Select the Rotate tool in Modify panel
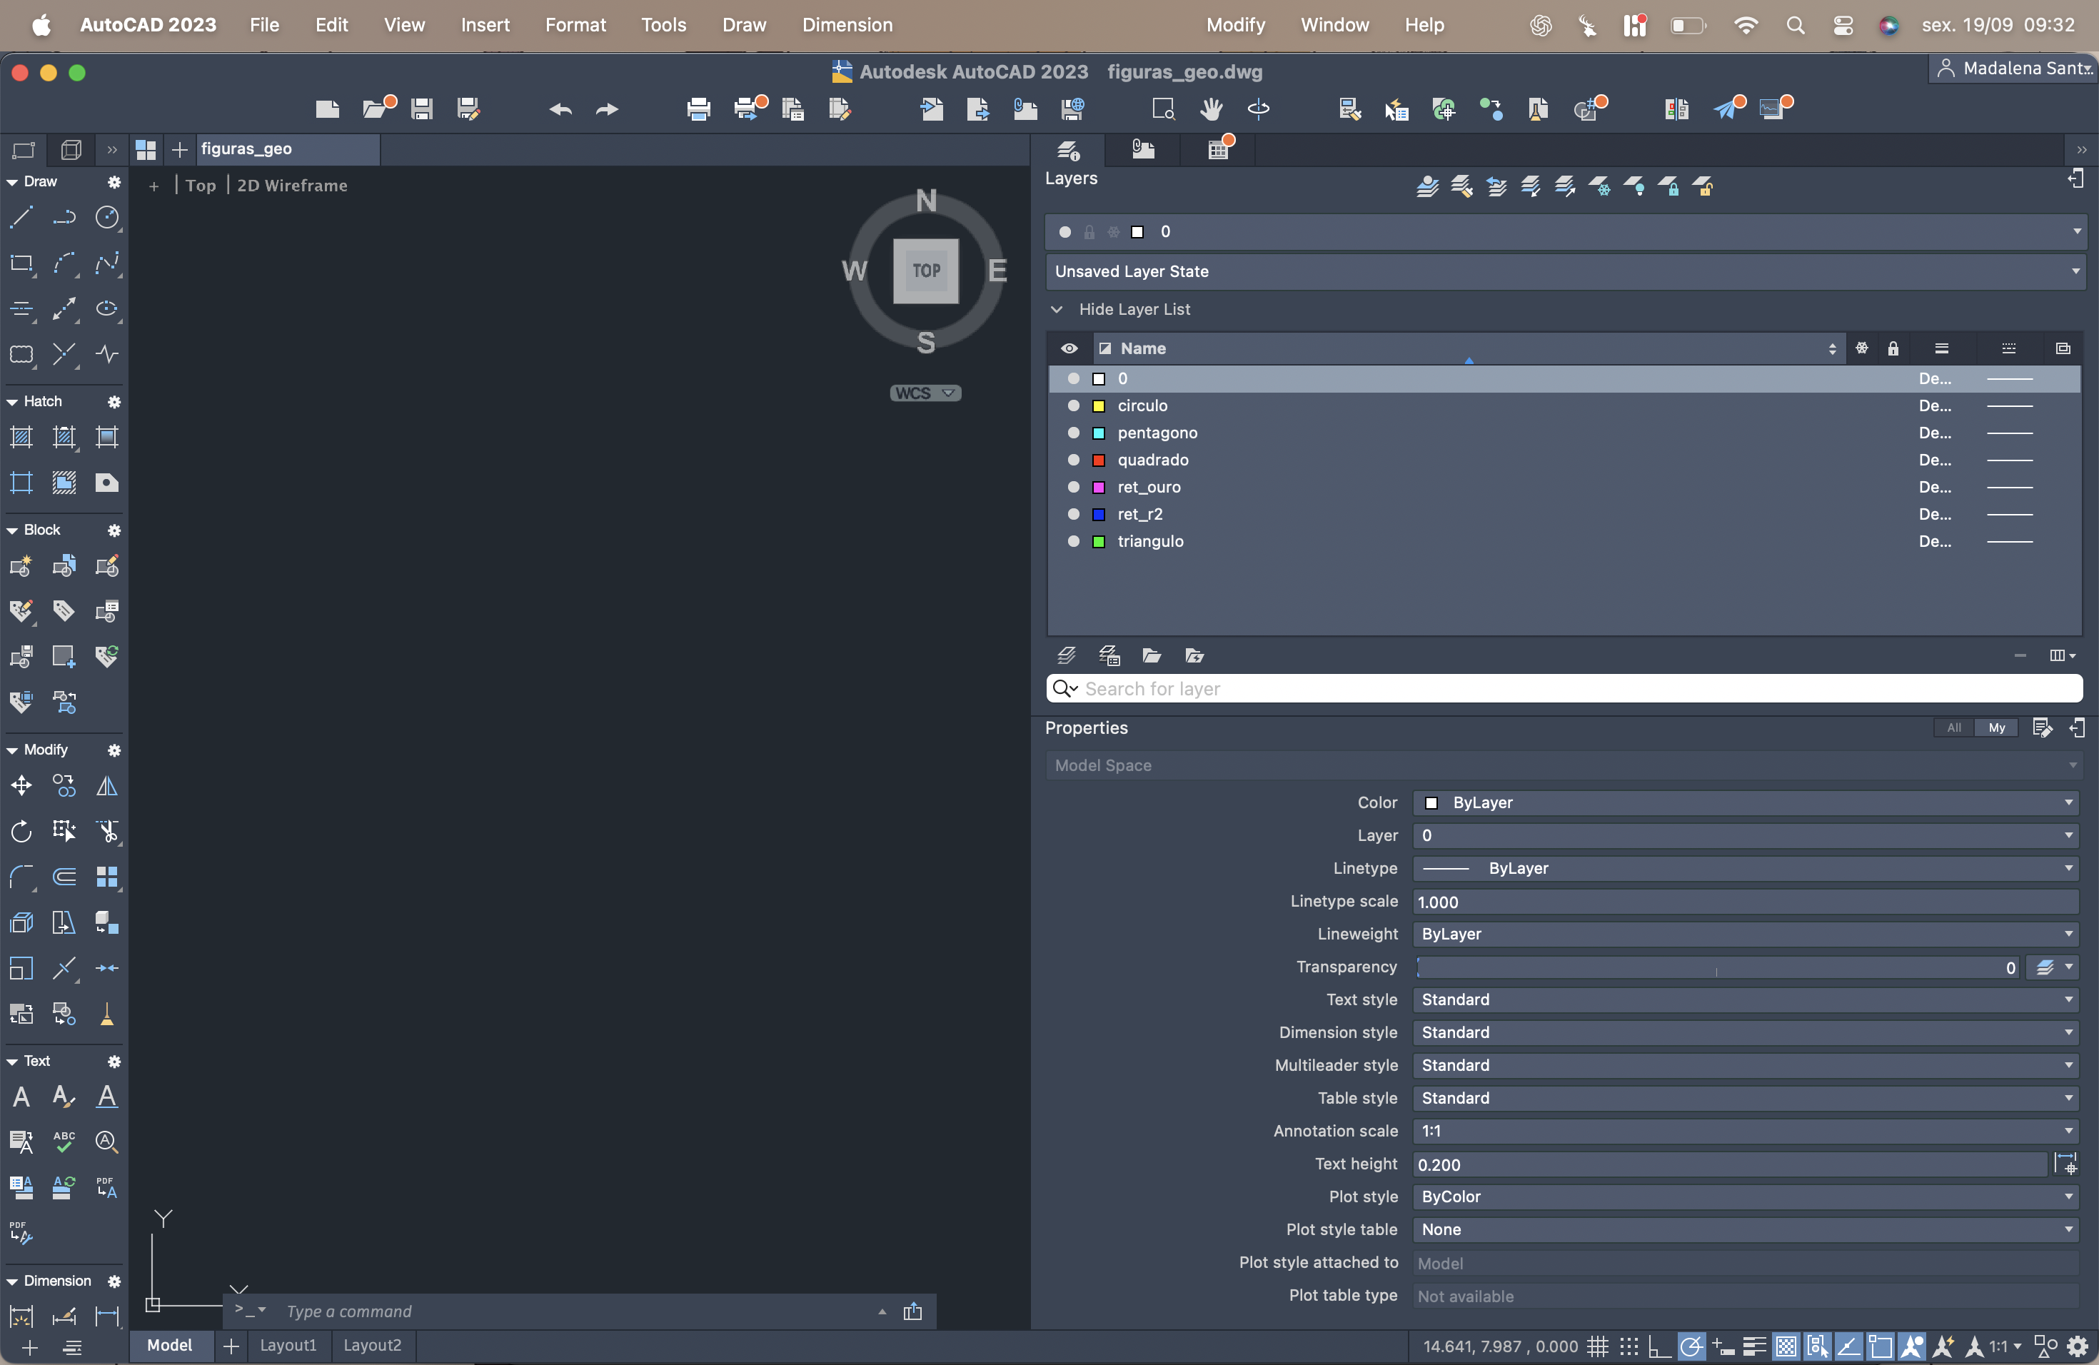The width and height of the screenshot is (2099, 1365). [x=21, y=831]
